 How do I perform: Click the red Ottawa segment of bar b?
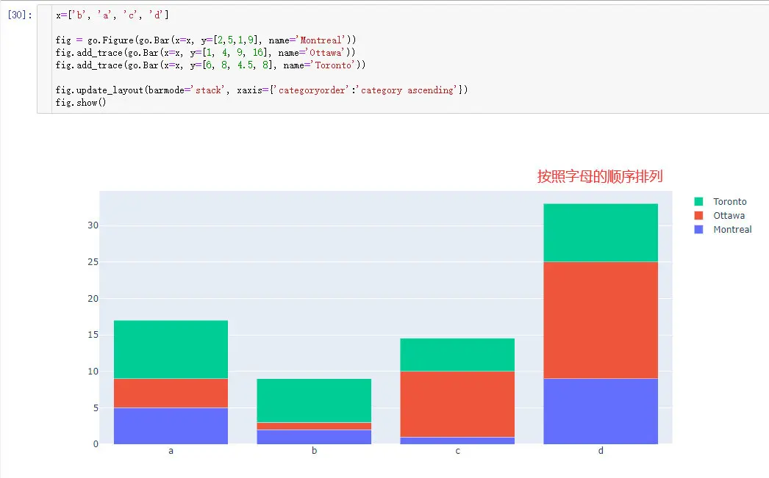(314, 426)
